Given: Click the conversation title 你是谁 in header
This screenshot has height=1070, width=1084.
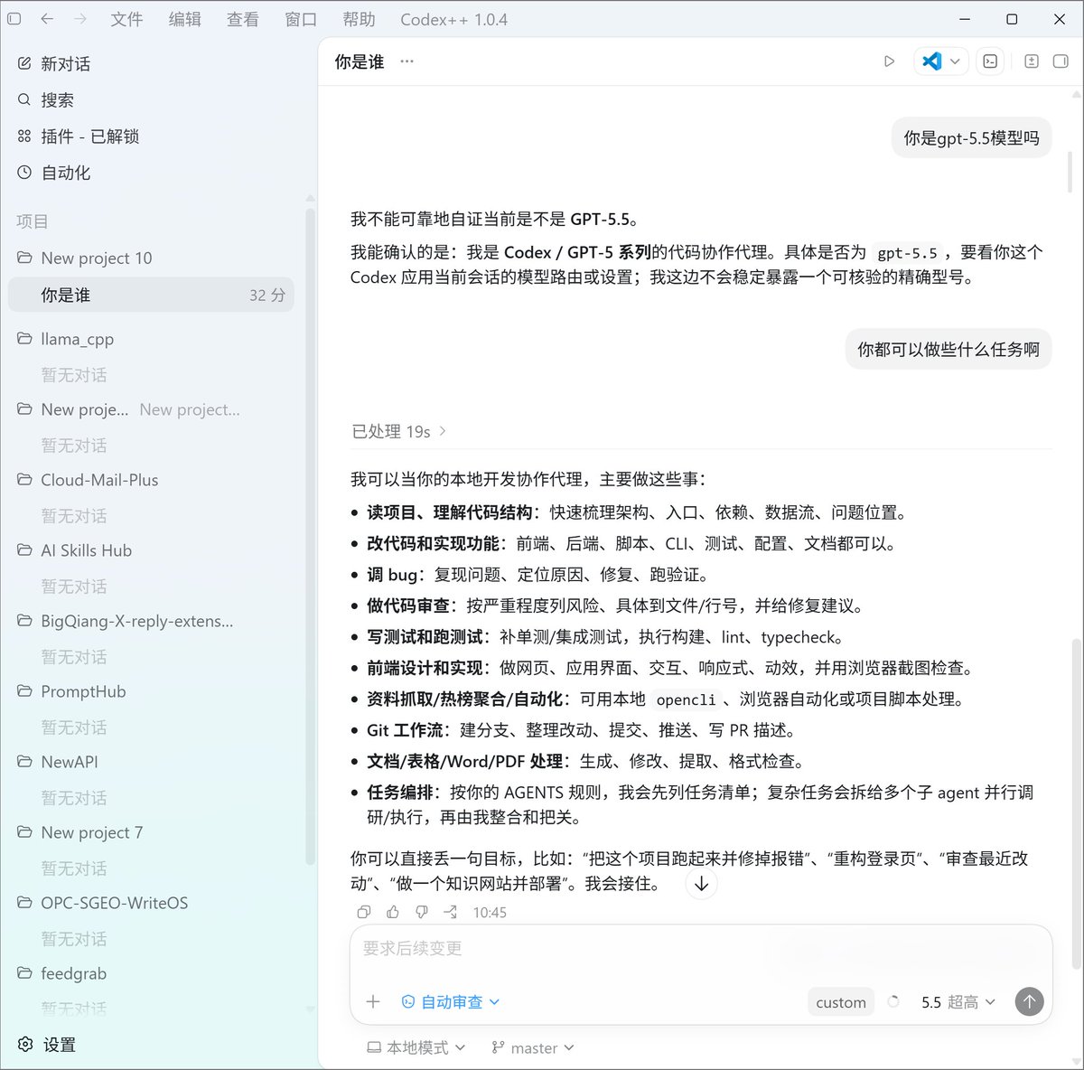Looking at the screenshot, I should coord(360,61).
